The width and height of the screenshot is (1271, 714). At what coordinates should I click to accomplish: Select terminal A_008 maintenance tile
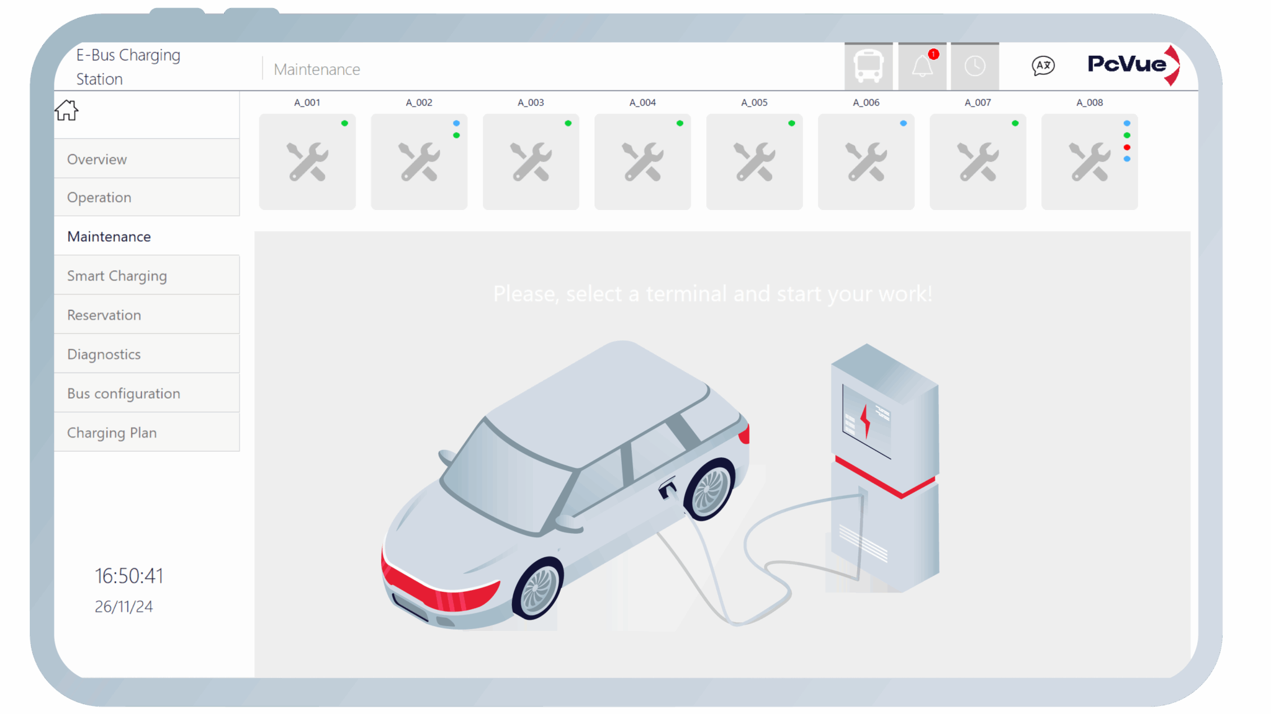click(1089, 162)
